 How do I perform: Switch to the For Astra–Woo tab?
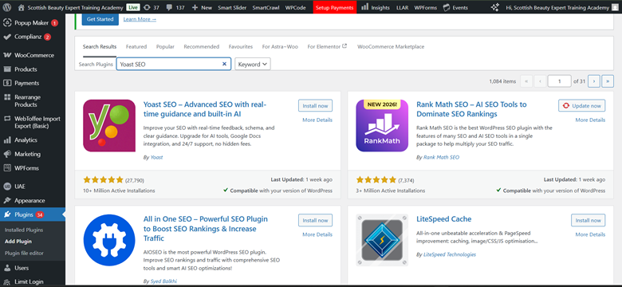pyautogui.click(x=280, y=46)
